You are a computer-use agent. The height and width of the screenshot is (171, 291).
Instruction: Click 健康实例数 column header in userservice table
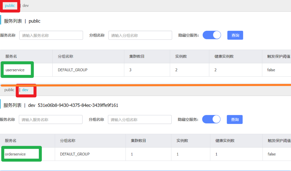[x=224, y=56]
